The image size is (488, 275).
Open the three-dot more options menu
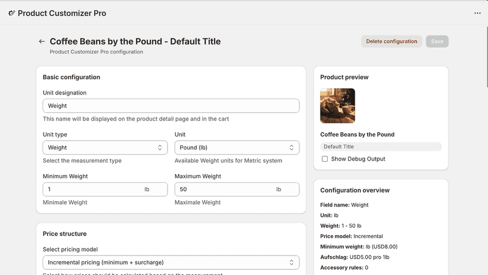click(477, 13)
